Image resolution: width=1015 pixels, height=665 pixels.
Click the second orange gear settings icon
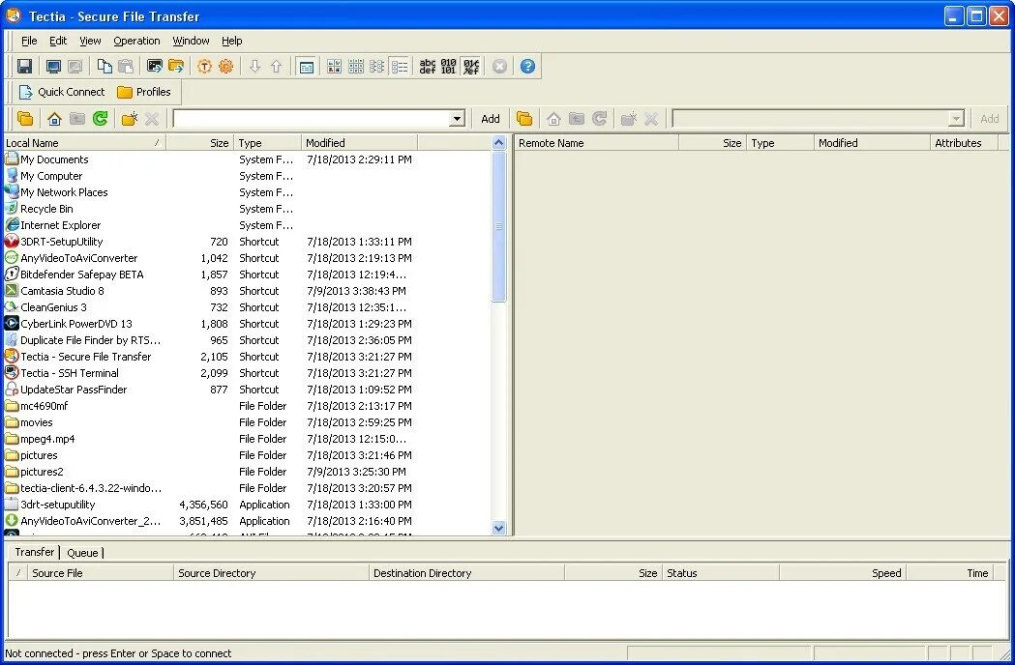tap(225, 66)
